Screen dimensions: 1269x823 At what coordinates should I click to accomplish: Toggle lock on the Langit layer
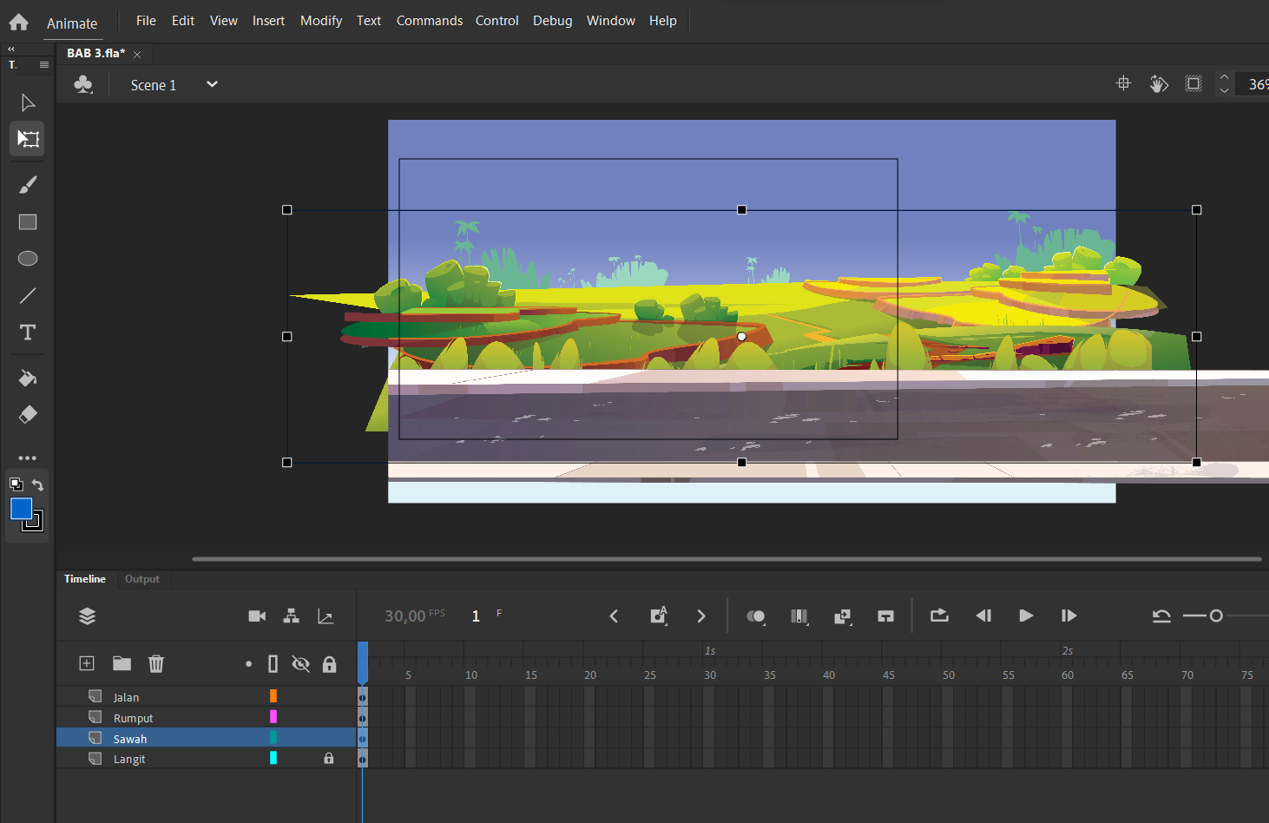[x=329, y=759]
